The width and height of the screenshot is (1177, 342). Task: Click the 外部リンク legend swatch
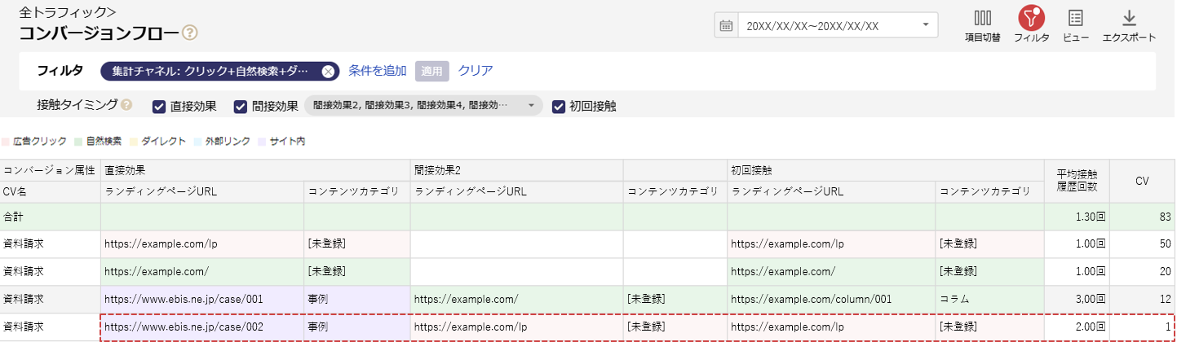(199, 141)
